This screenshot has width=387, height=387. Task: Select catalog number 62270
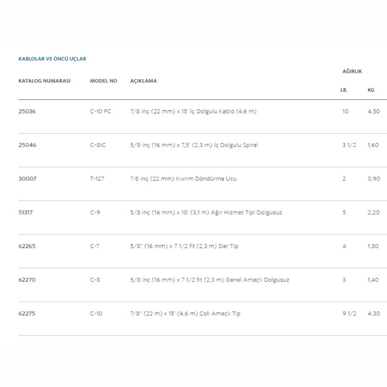[27, 280]
